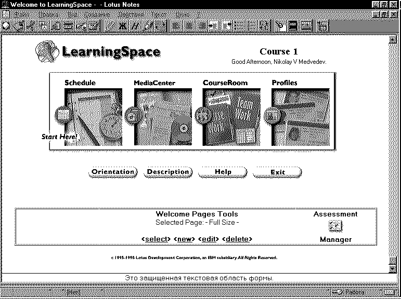Click the indent paragraph SmartIcon

214,26
